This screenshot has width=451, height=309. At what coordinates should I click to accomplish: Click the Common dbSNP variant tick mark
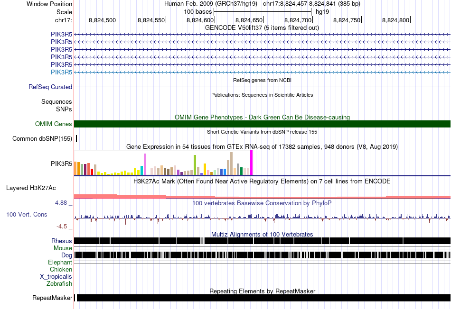(76, 139)
